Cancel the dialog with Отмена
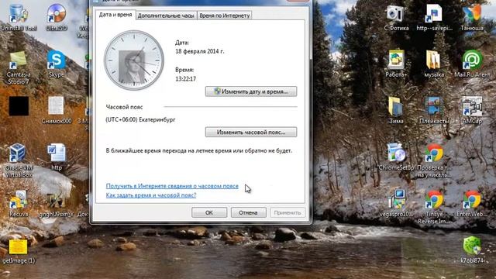496x279 pixels. (248, 212)
